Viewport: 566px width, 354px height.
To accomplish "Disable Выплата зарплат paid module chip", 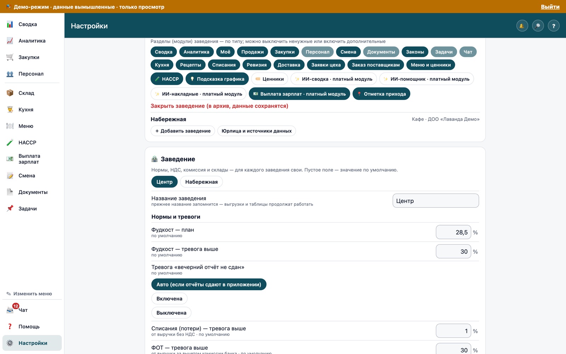I will [x=300, y=94].
